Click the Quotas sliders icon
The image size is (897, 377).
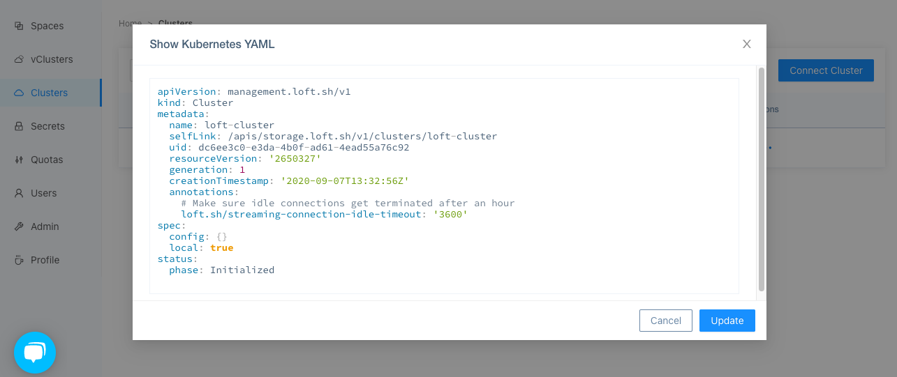(x=19, y=160)
